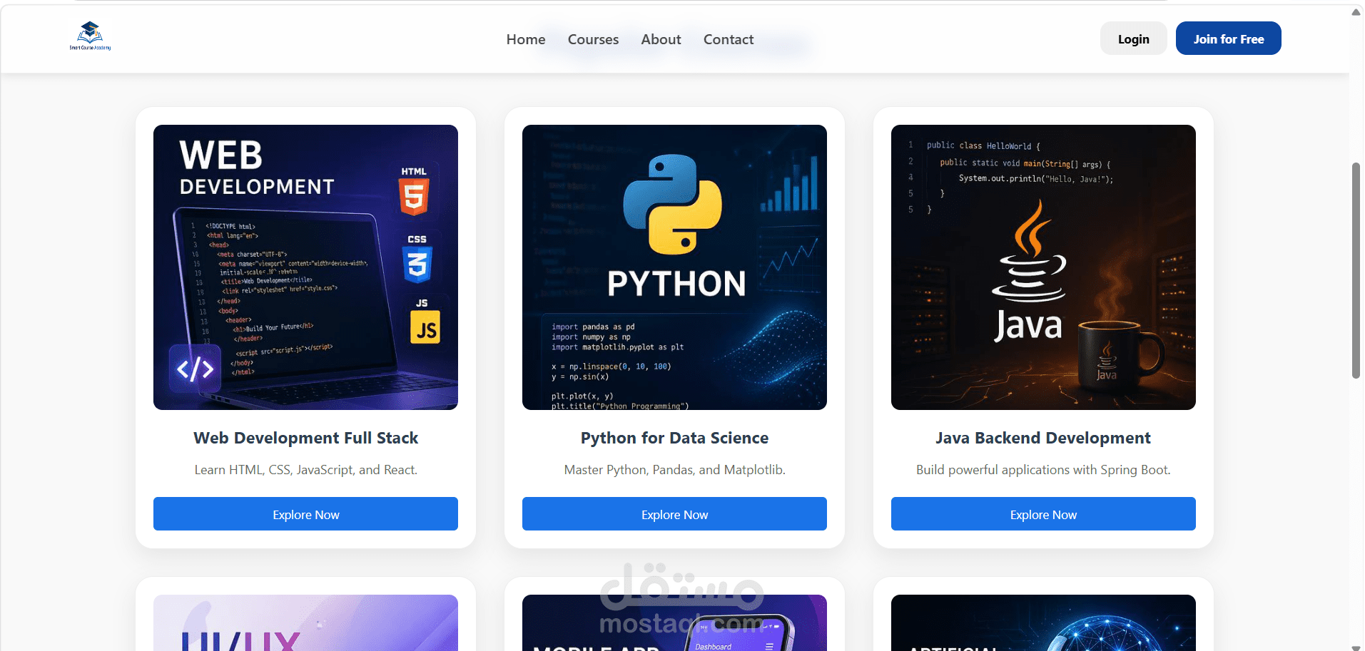Viewport: 1365px width, 651px height.
Task: Explore Now for Python for Data Science
Action: (674, 514)
